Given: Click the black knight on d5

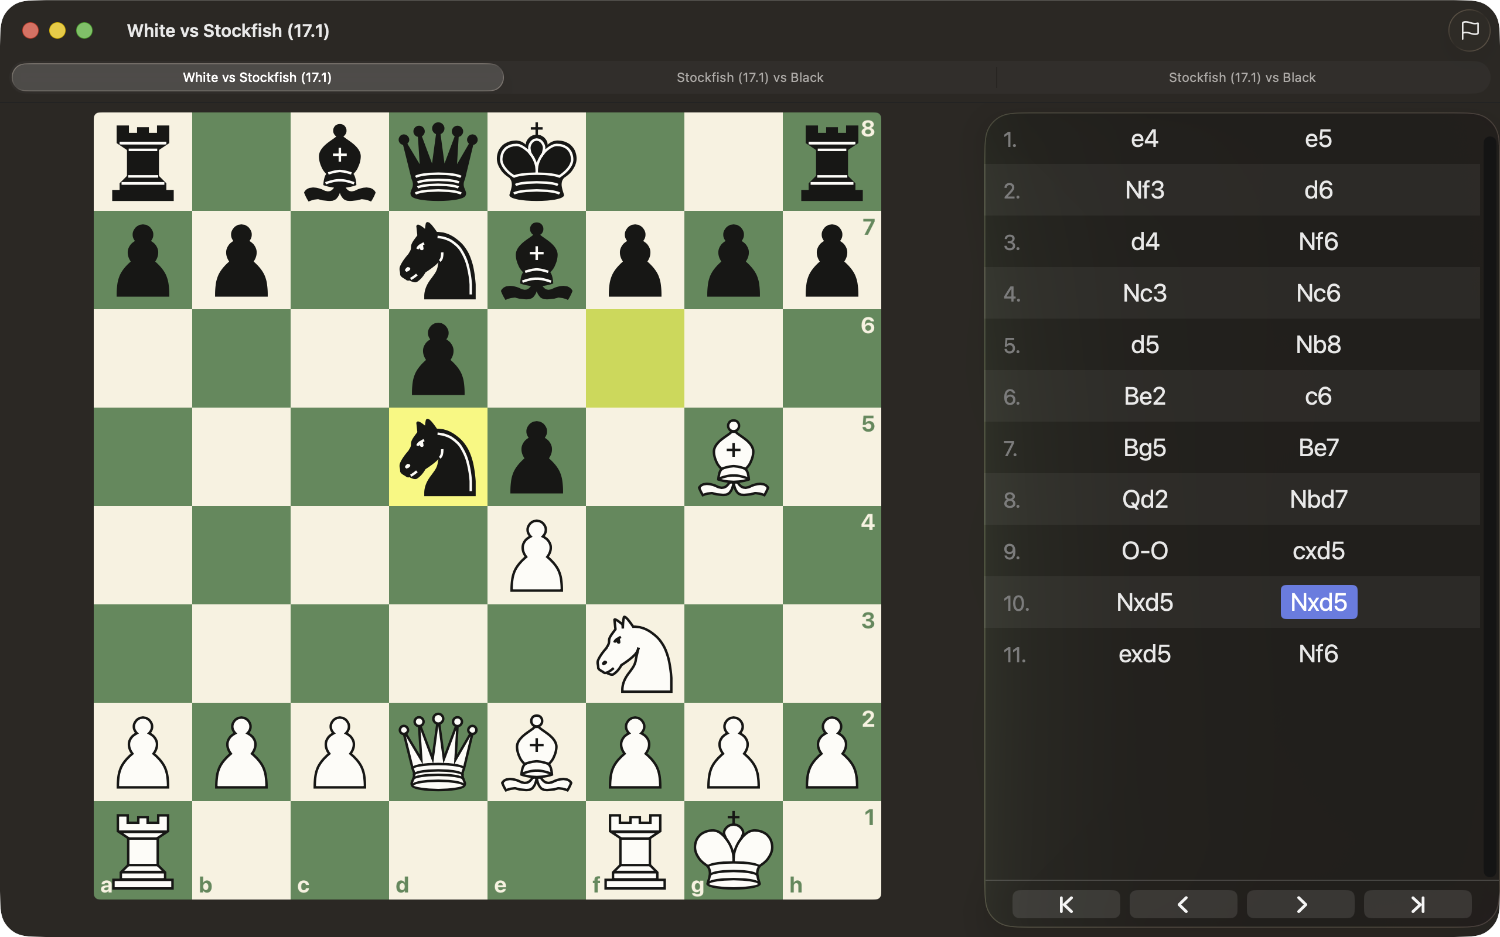Looking at the screenshot, I should (x=438, y=457).
